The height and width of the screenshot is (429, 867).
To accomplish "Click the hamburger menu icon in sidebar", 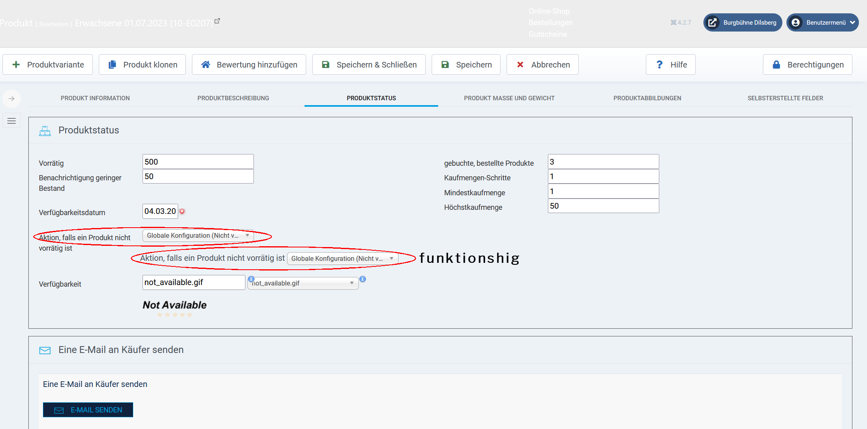I will point(11,121).
